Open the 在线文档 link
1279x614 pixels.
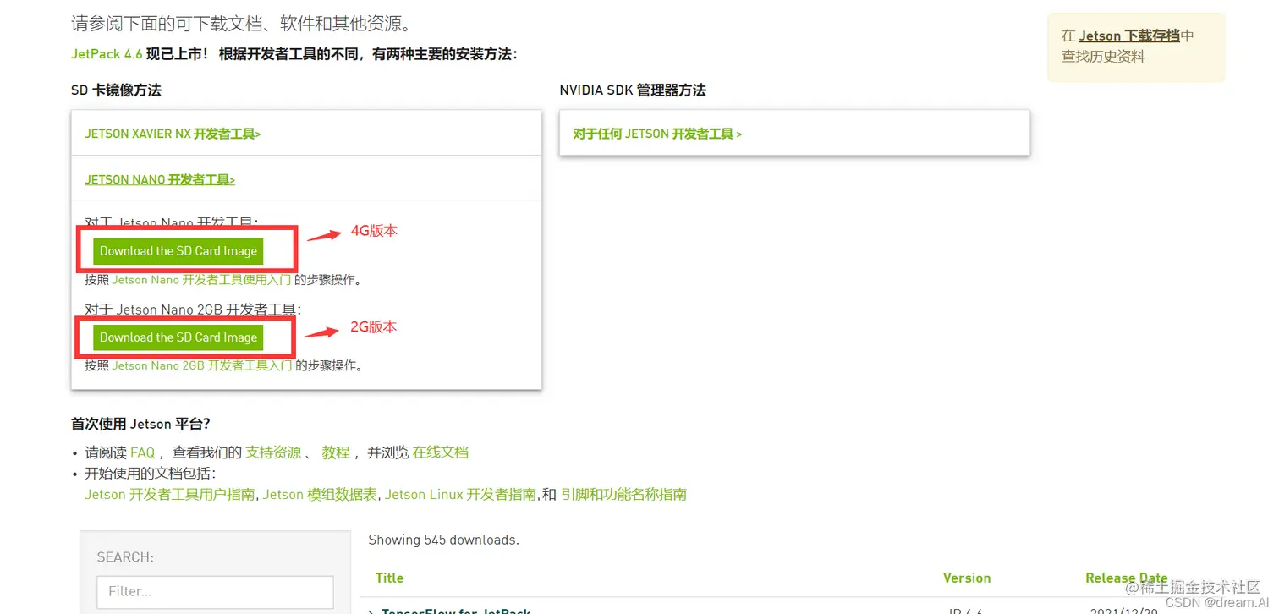(x=441, y=452)
